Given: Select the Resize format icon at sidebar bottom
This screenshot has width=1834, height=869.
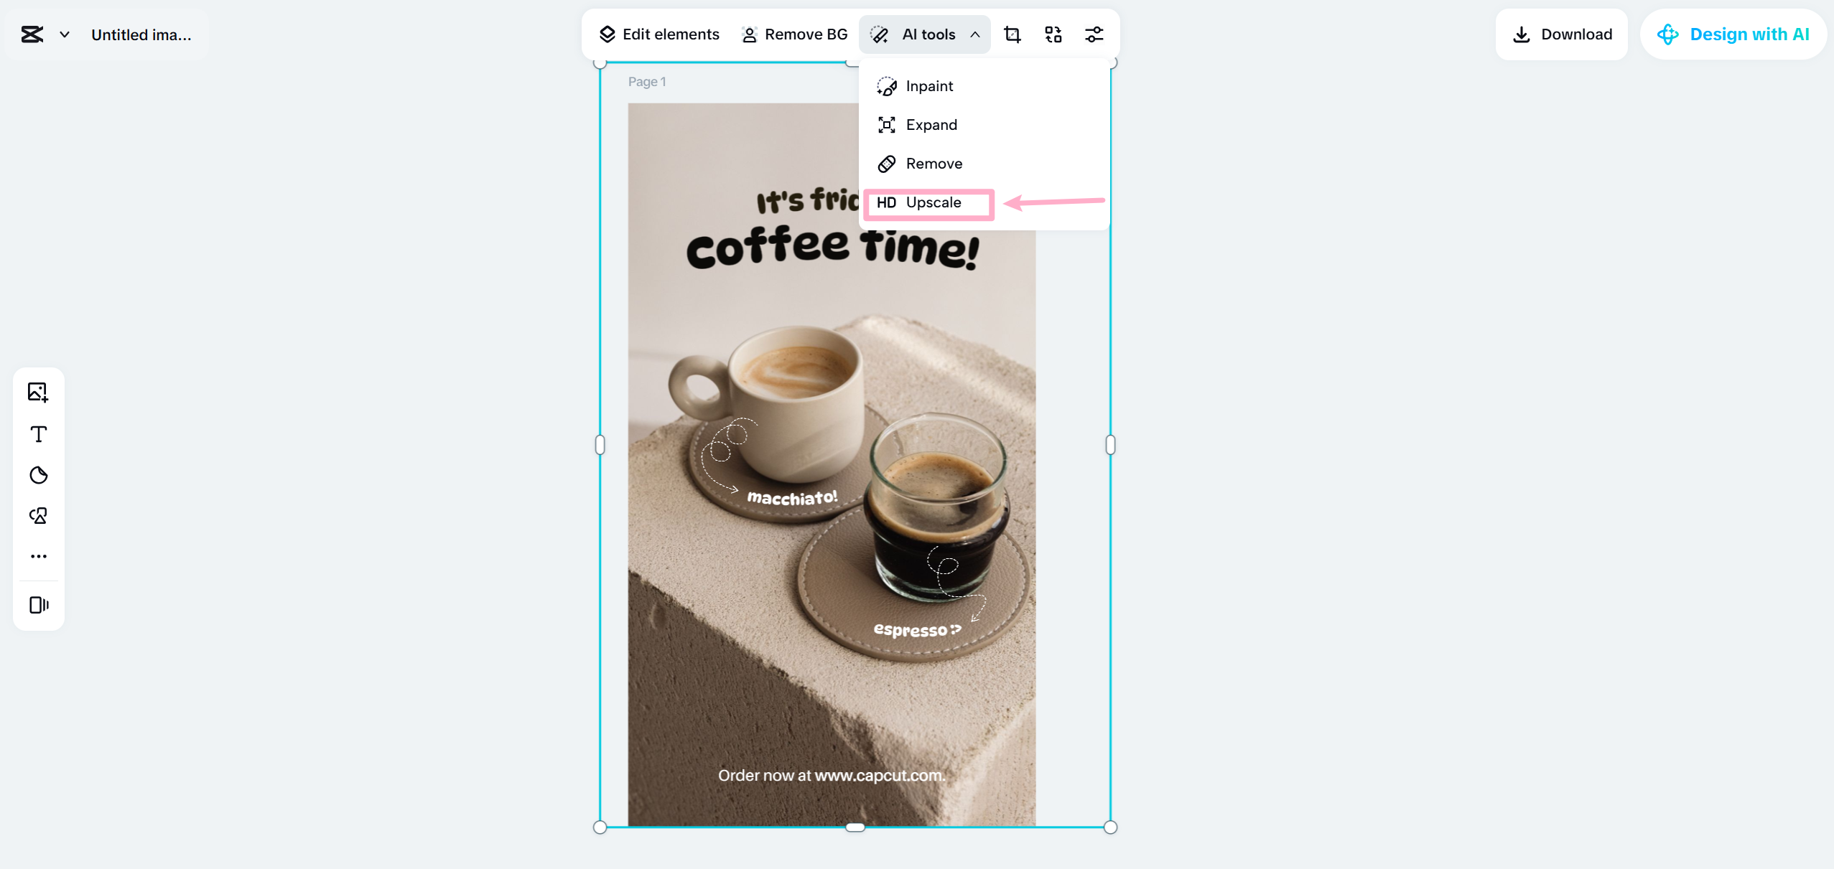Looking at the screenshot, I should coord(39,604).
